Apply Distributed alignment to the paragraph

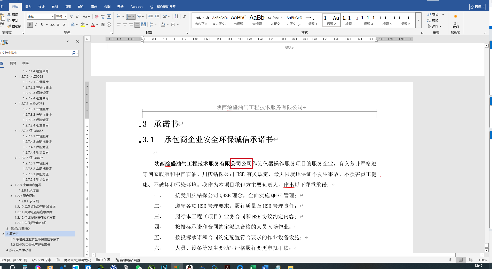coord(144,25)
